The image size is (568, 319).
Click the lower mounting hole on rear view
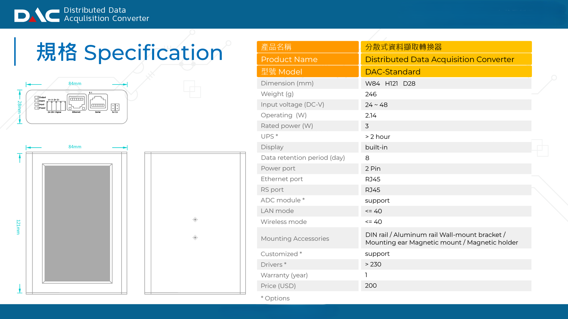195,237
